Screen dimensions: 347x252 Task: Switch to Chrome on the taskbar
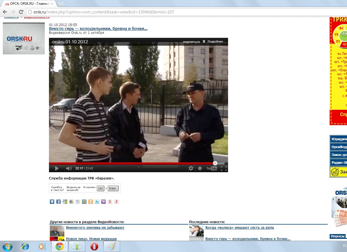tap(59, 247)
